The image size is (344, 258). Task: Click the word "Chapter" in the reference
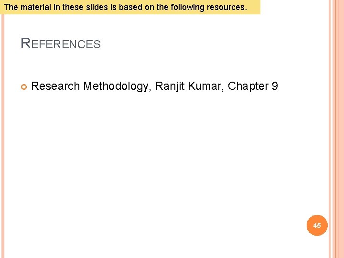(248, 86)
